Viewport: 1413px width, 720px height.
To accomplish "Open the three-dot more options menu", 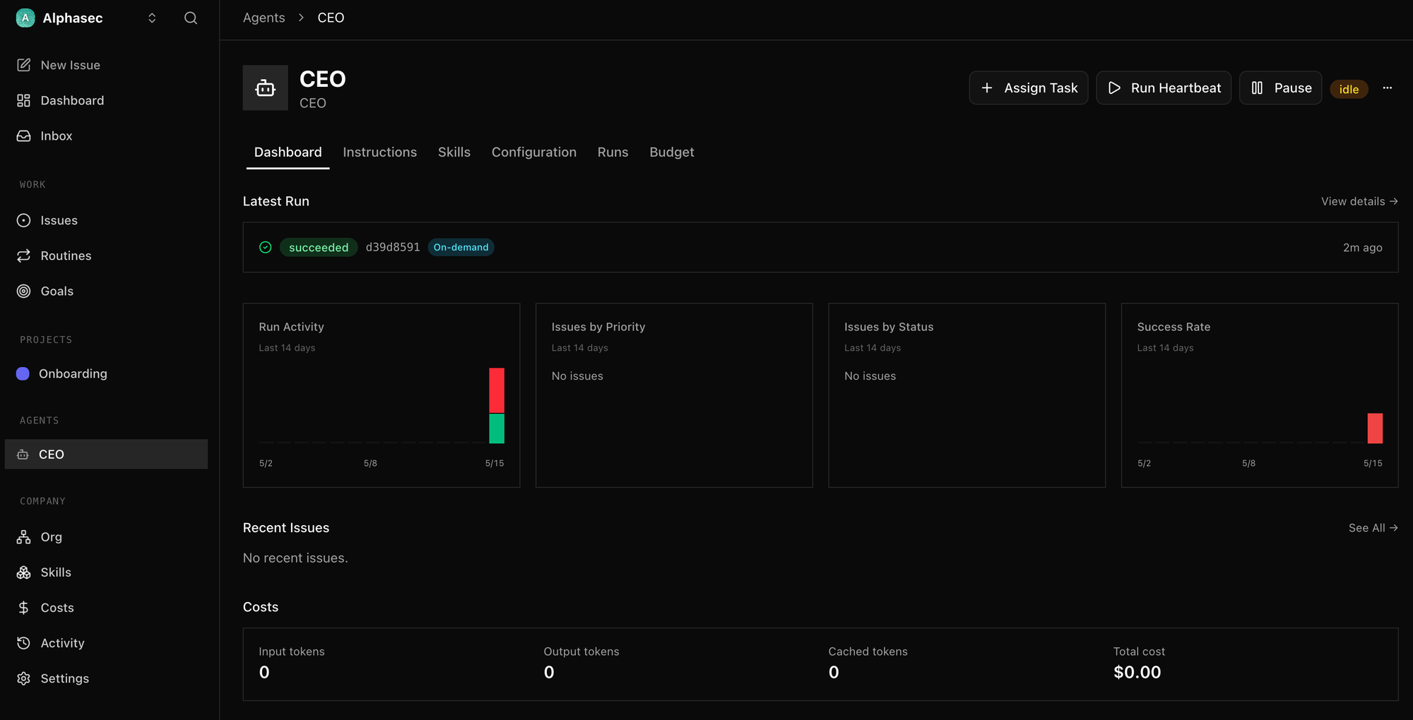I will pyautogui.click(x=1388, y=88).
